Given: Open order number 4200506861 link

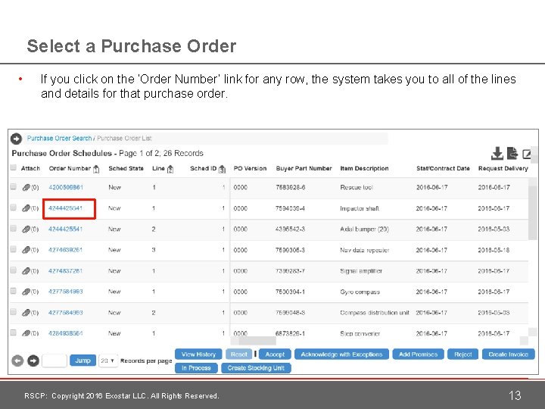Looking at the screenshot, I should point(66,188).
